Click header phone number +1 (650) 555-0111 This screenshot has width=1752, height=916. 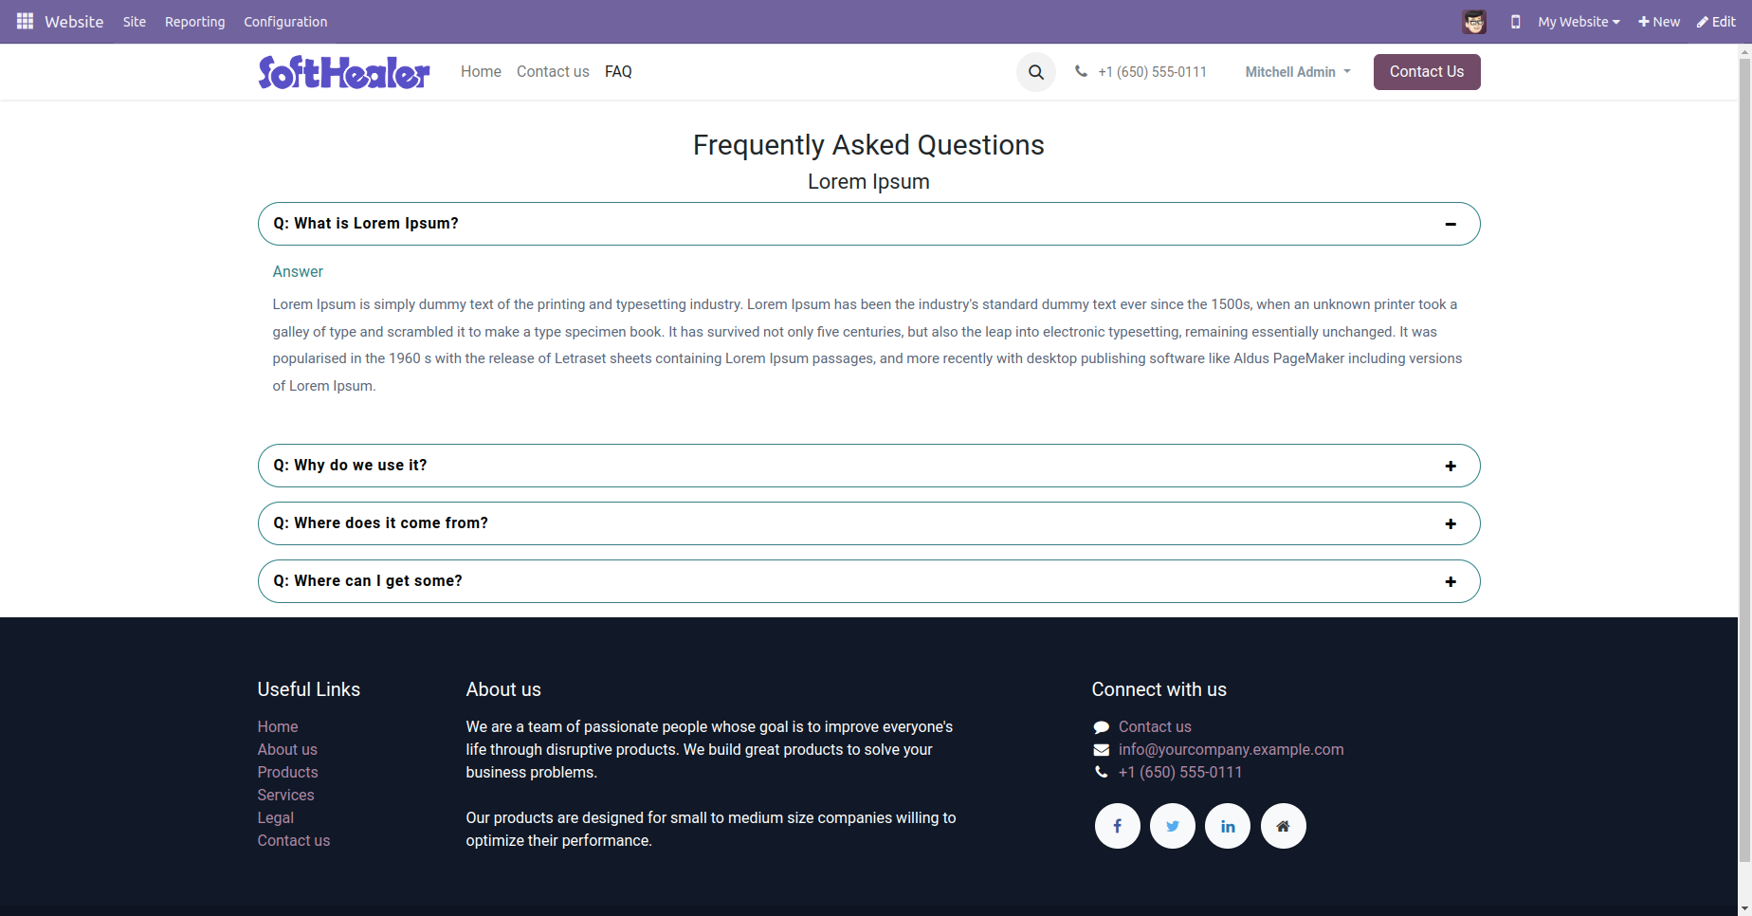click(x=1153, y=72)
